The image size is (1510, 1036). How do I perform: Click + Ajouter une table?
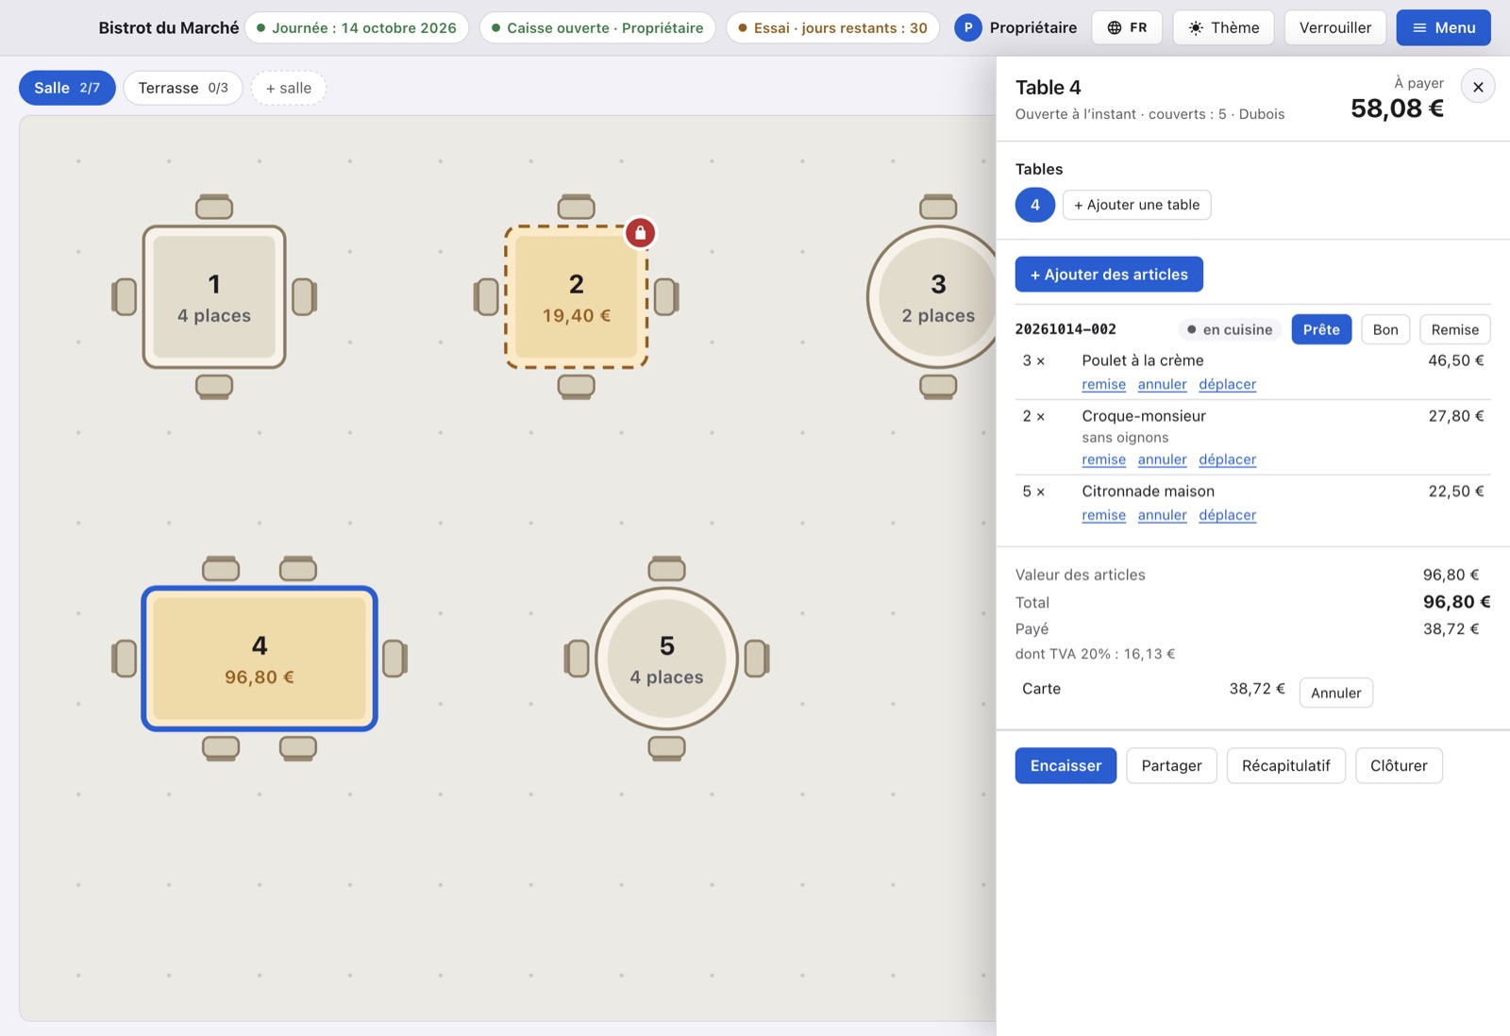(x=1136, y=205)
